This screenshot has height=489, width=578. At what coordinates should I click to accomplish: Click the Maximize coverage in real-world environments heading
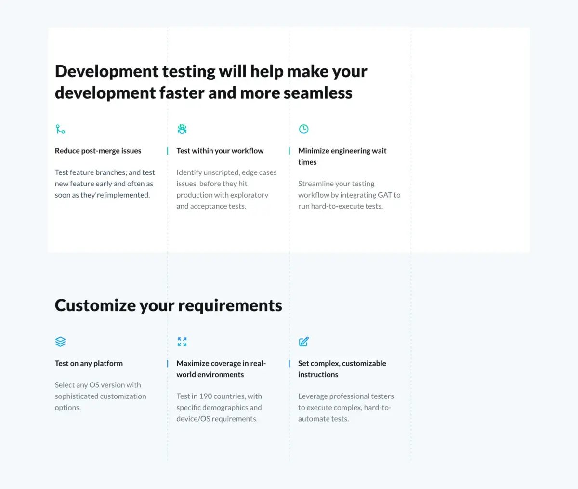[x=221, y=369]
